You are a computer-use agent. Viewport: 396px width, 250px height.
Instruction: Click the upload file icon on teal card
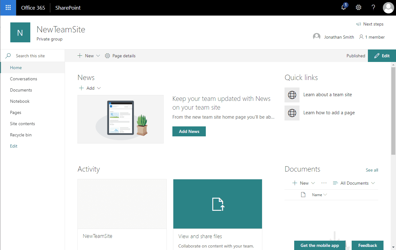pyautogui.click(x=218, y=204)
